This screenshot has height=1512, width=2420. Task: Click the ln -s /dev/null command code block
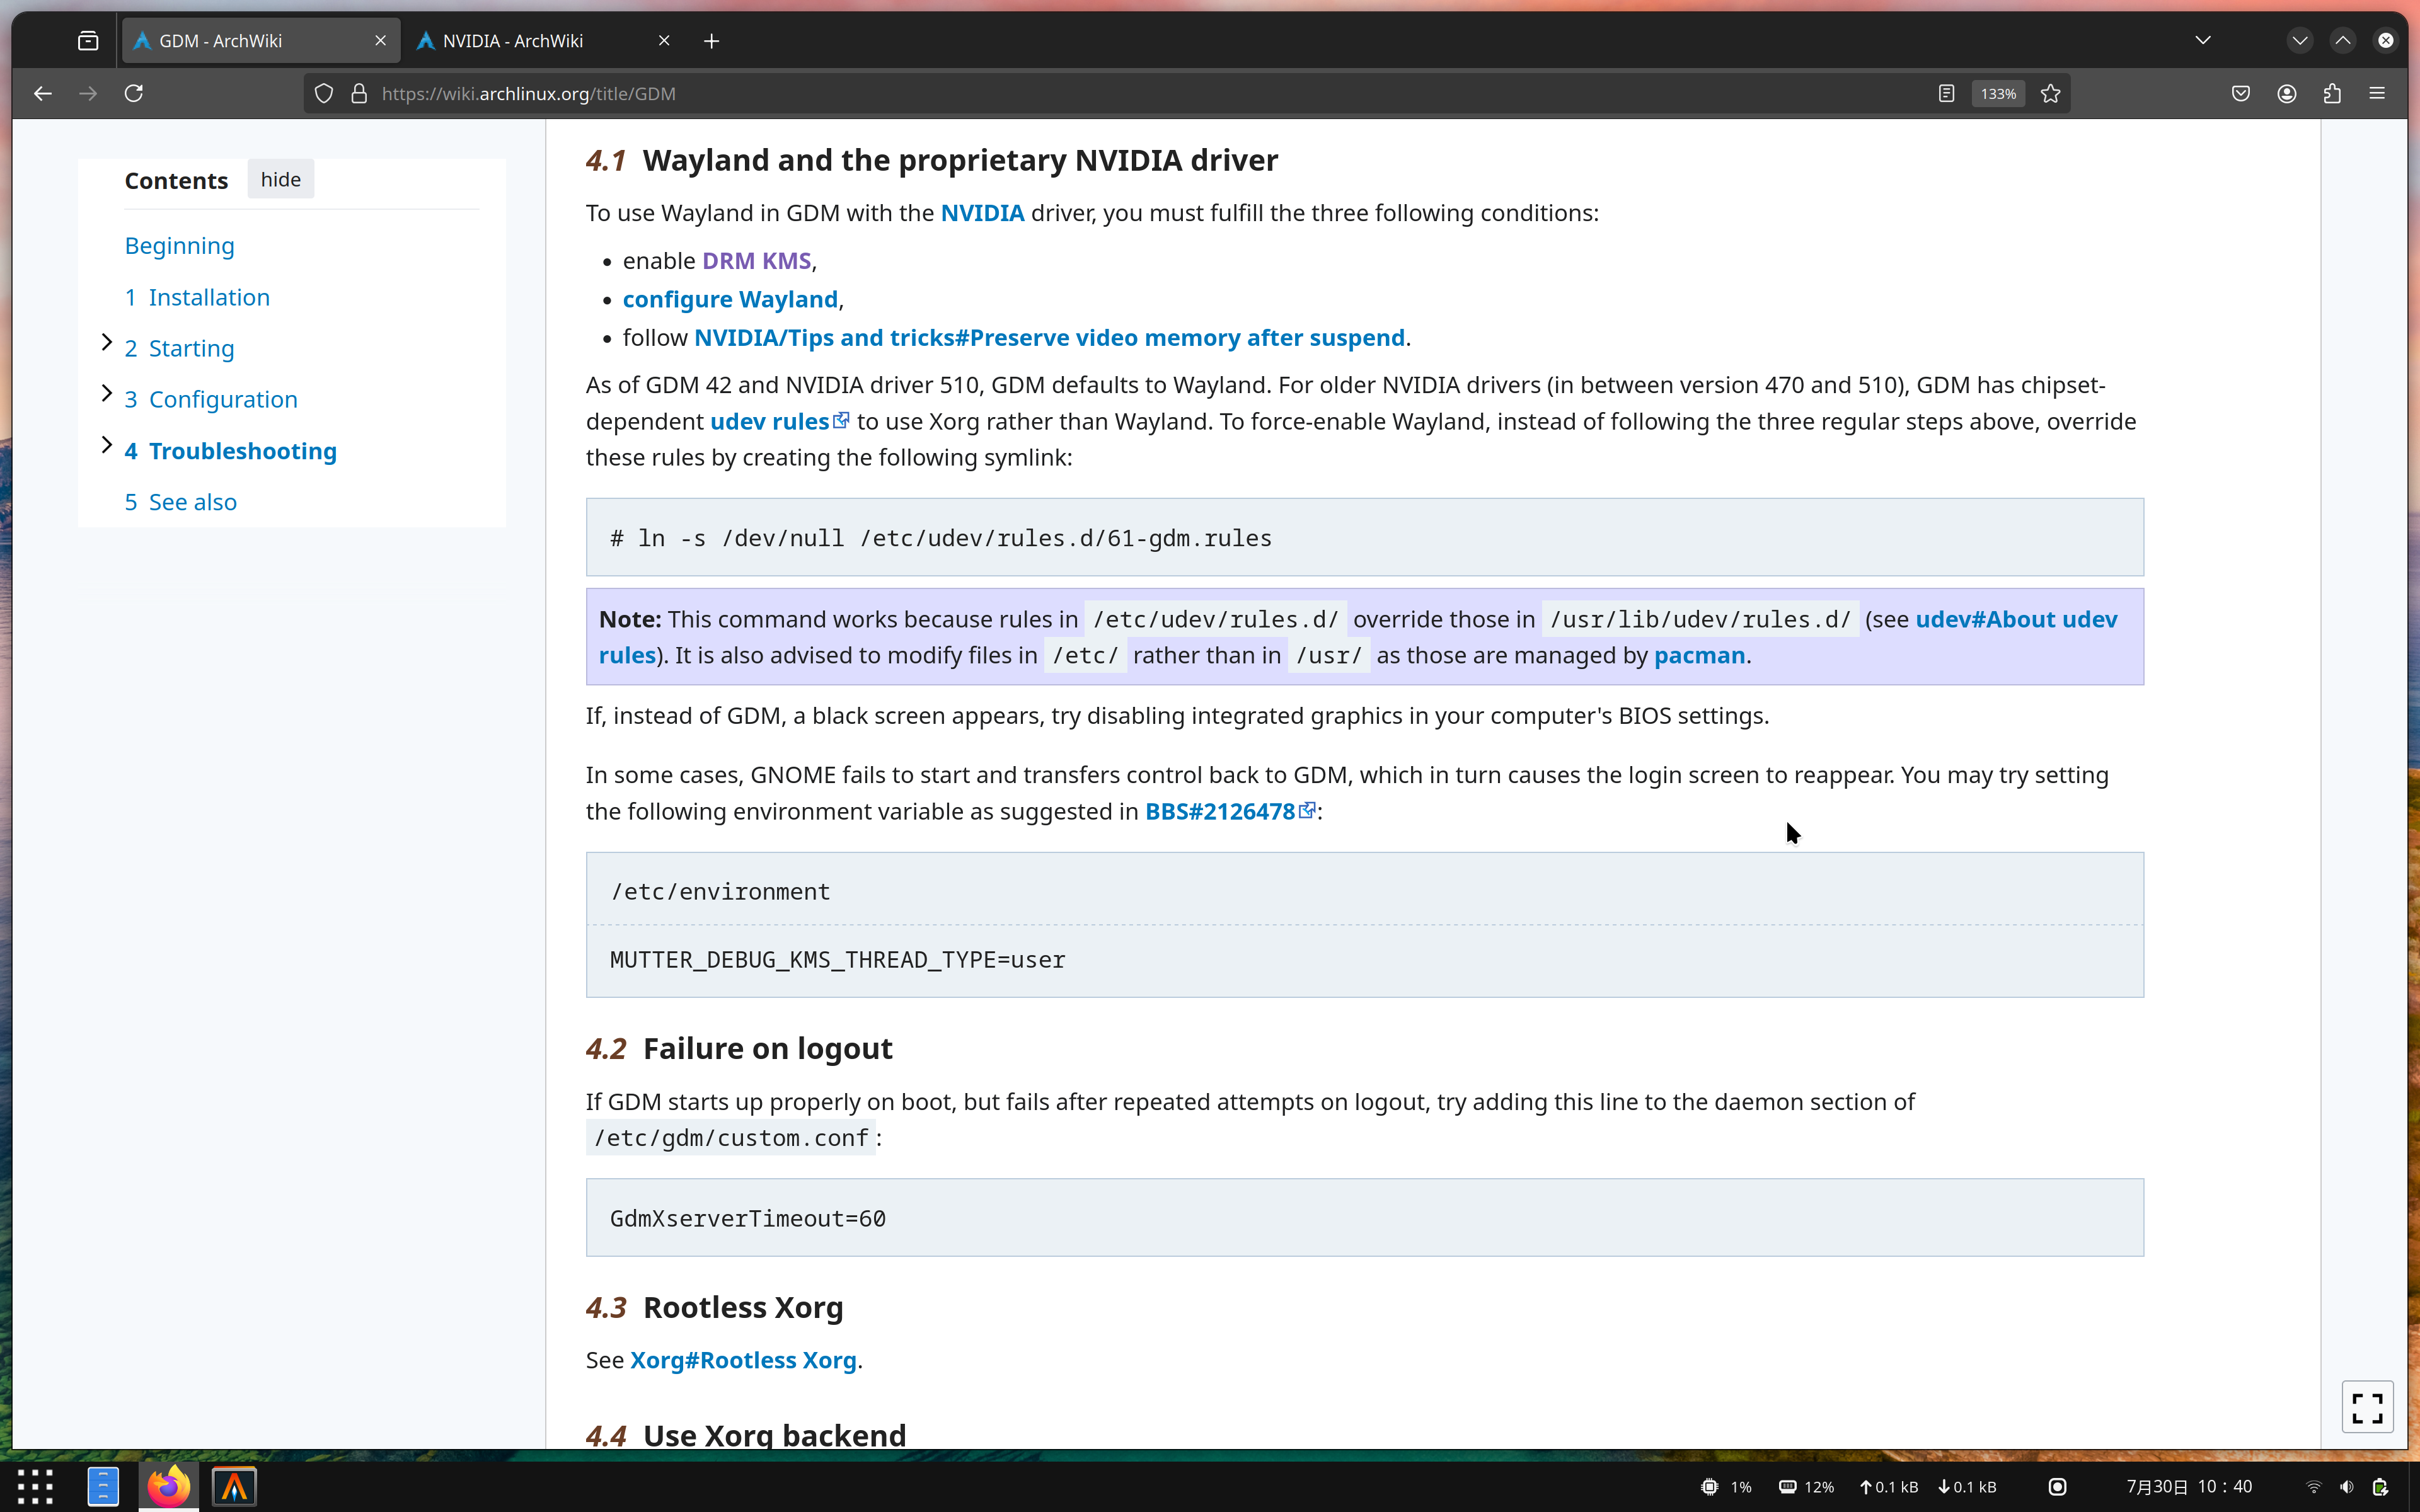point(1364,537)
